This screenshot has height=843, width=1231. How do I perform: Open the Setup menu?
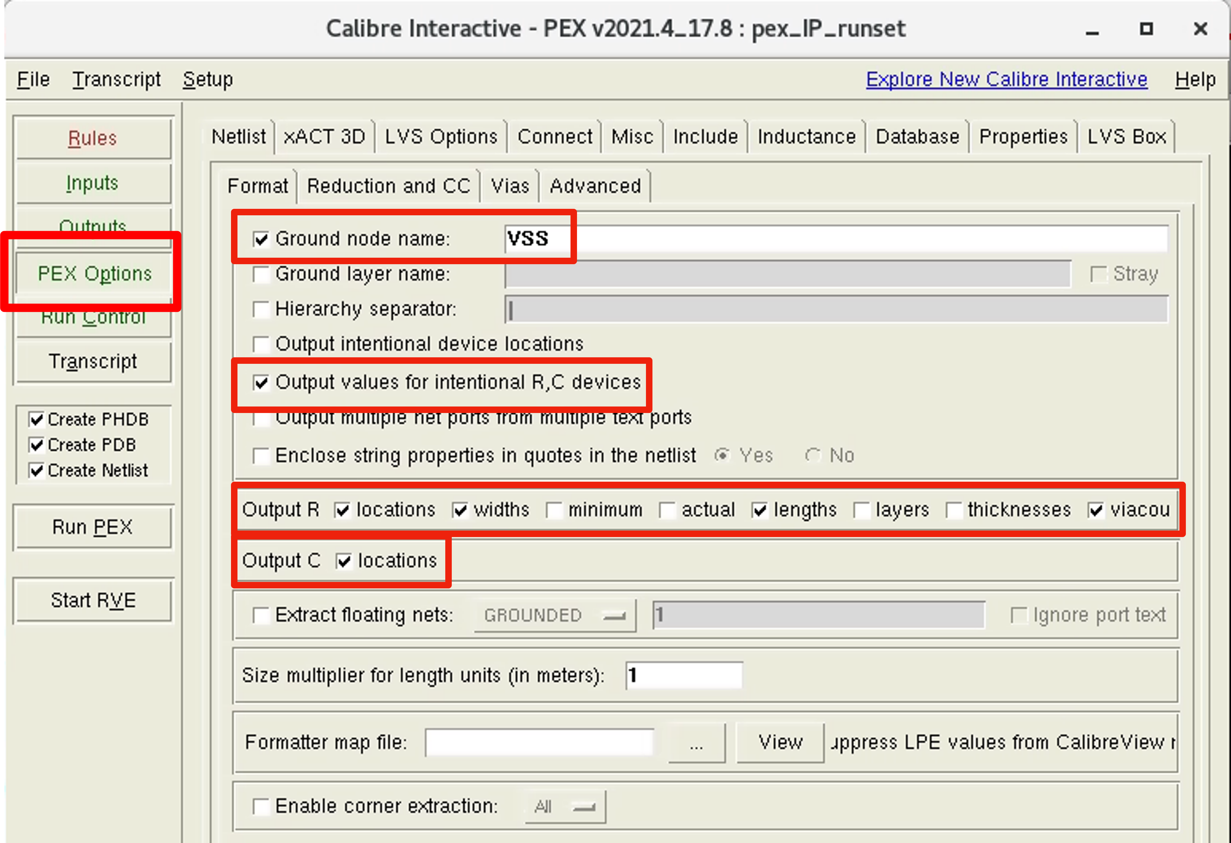pyautogui.click(x=207, y=79)
